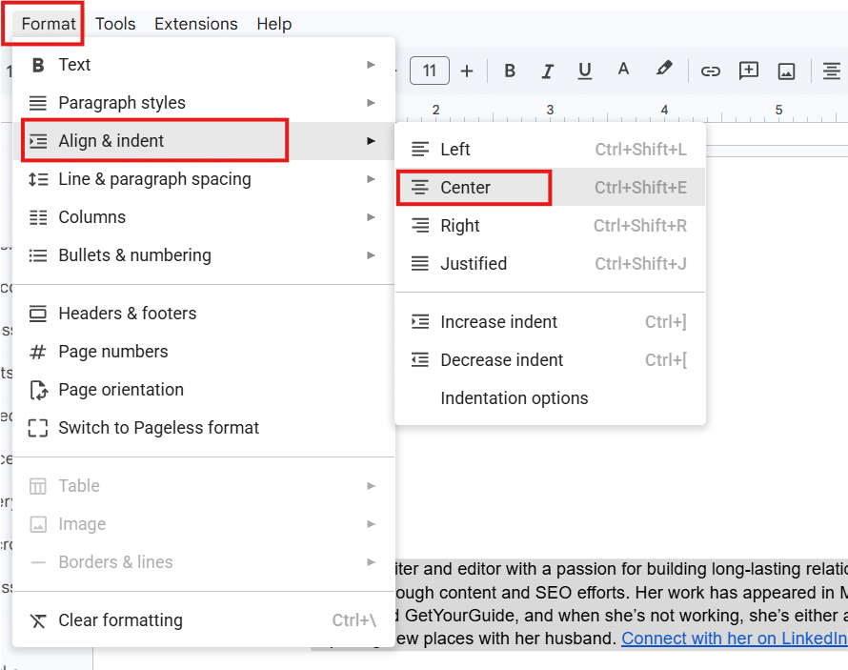Click the insert image icon
Screen dimensions: 848x670
(x=786, y=71)
